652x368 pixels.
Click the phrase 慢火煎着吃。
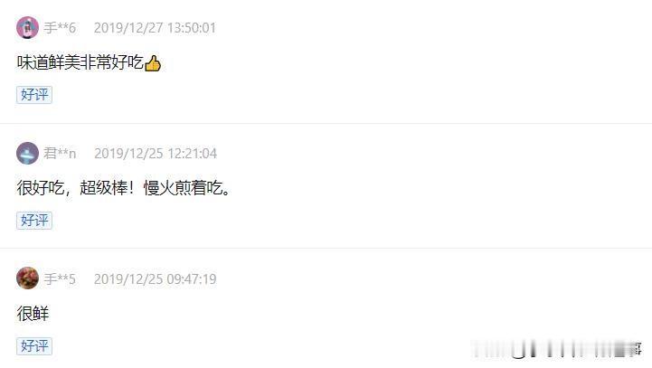[186, 188]
